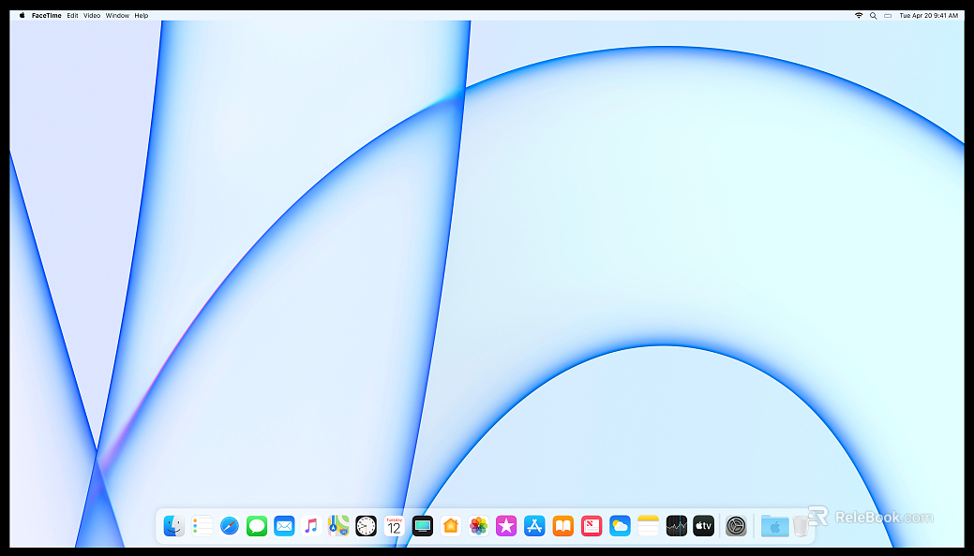Open Mail from the dock
Screen dimensions: 974x556
(284, 526)
